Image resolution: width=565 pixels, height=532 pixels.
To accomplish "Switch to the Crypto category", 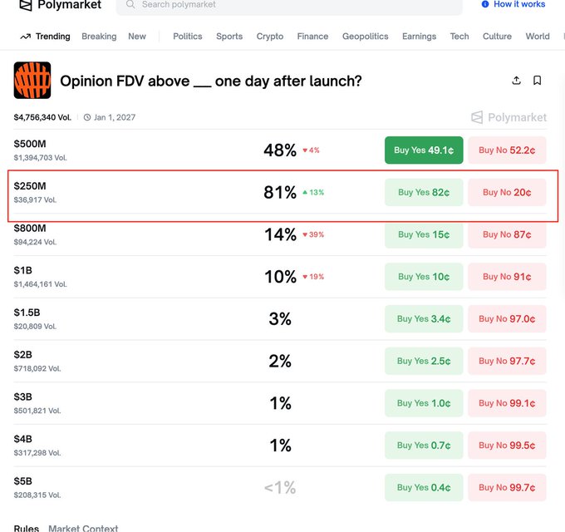I will tap(270, 37).
